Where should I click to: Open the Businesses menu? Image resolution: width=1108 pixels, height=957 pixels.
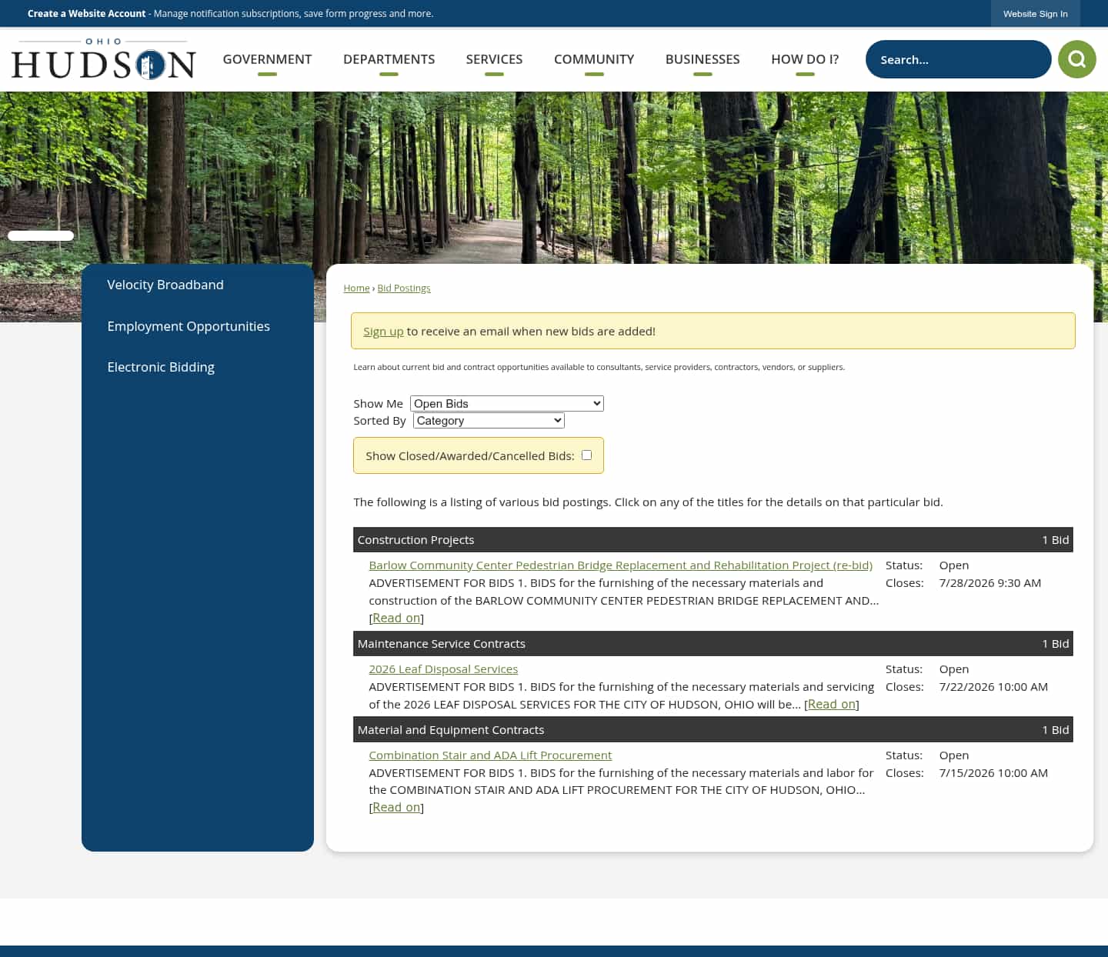pyautogui.click(x=703, y=59)
